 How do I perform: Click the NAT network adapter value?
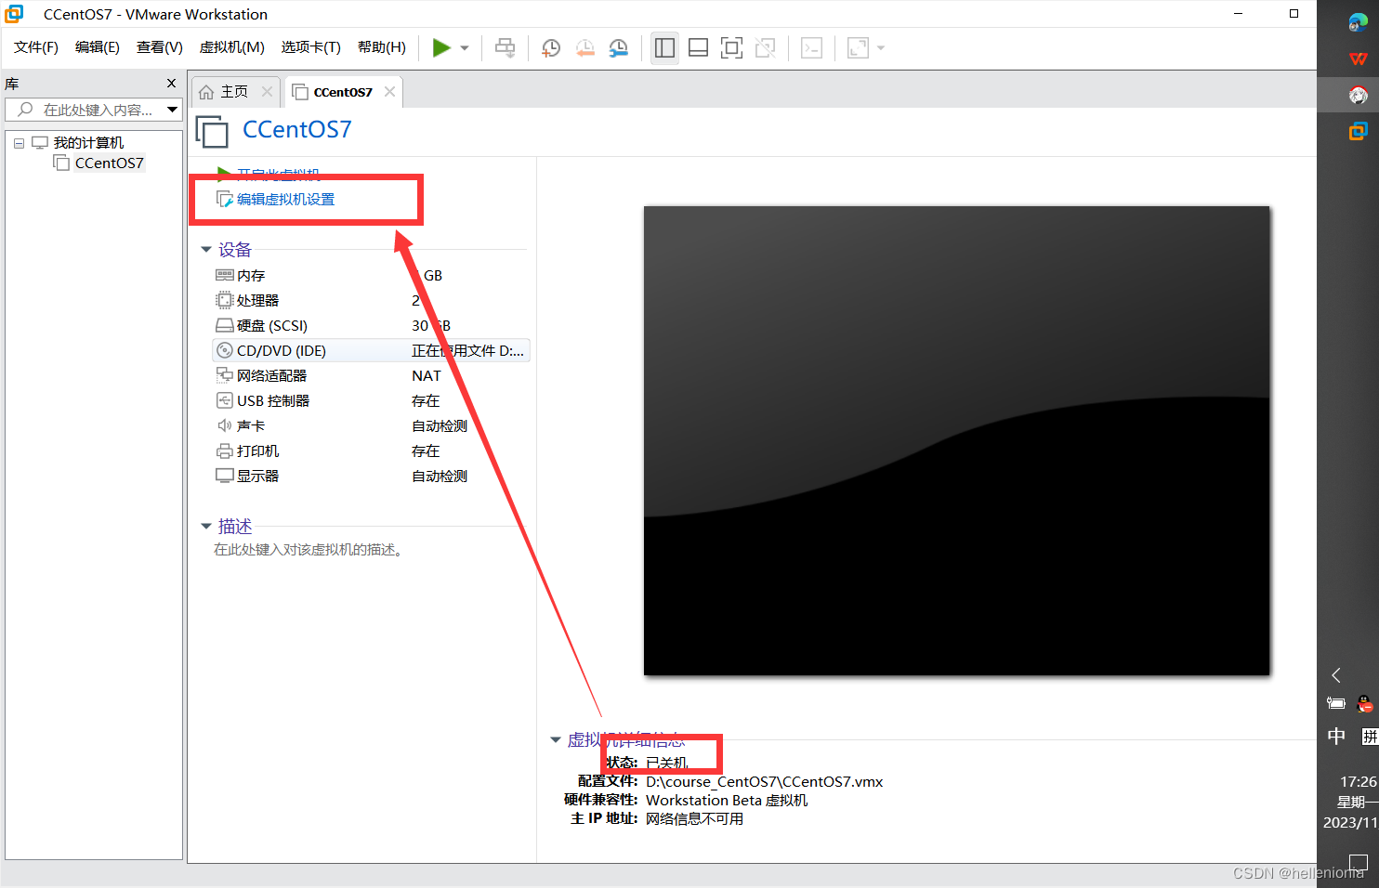(x=427, y=375)
